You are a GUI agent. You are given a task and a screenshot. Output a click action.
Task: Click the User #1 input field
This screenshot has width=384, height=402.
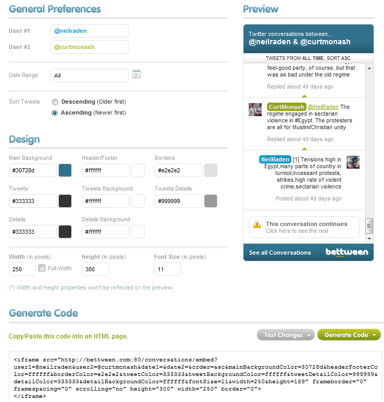tap(89, 31)
